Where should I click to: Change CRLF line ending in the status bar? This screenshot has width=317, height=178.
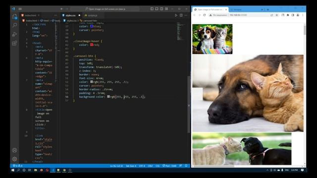coord(150,166)
